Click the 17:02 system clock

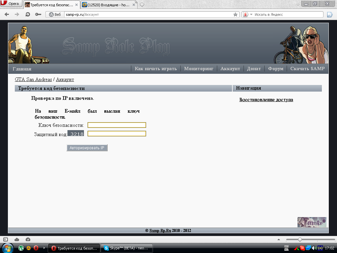tap(330, 248)
